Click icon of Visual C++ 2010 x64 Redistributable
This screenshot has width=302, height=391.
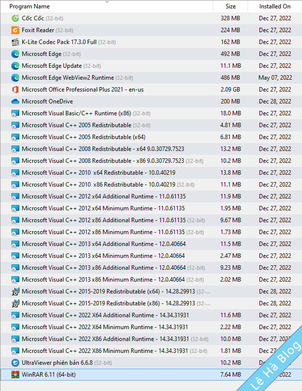click(15, 173)
